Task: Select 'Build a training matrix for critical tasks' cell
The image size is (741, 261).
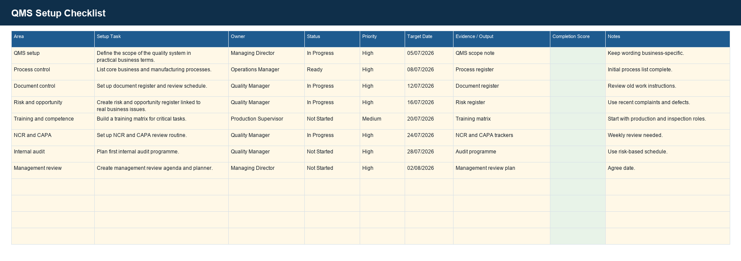Action: (161, 121)
